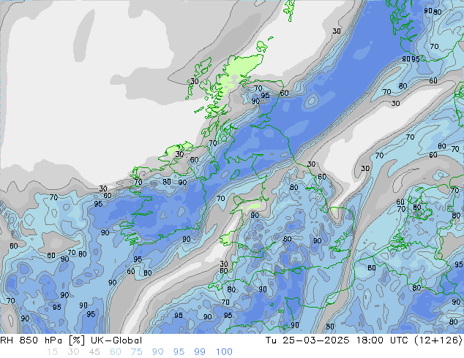Click the 'RH 850 hPa [%] UK-Global' title

(71, 340)
